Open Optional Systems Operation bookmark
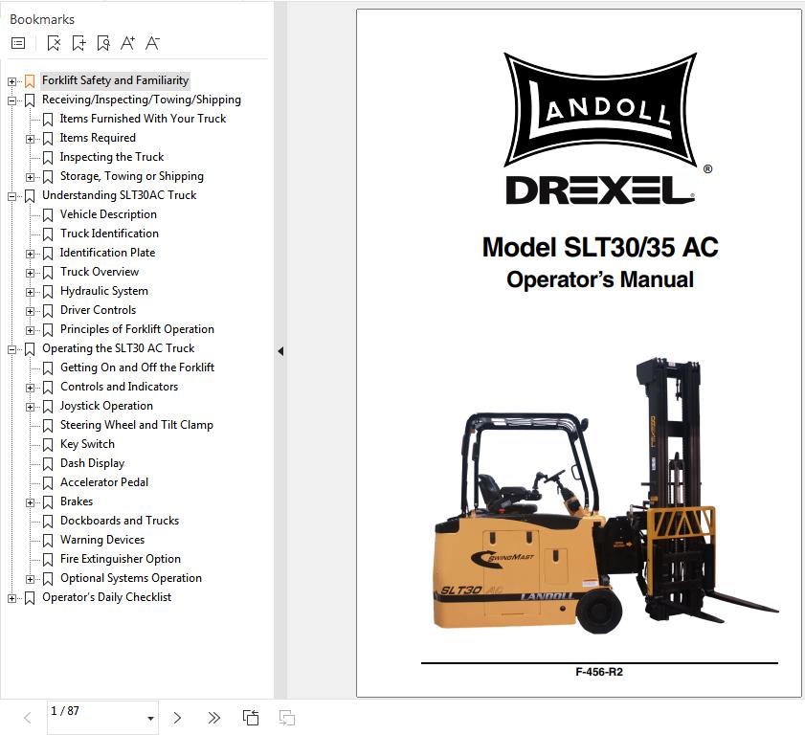805x735 pixels. [x=131, y=578]
